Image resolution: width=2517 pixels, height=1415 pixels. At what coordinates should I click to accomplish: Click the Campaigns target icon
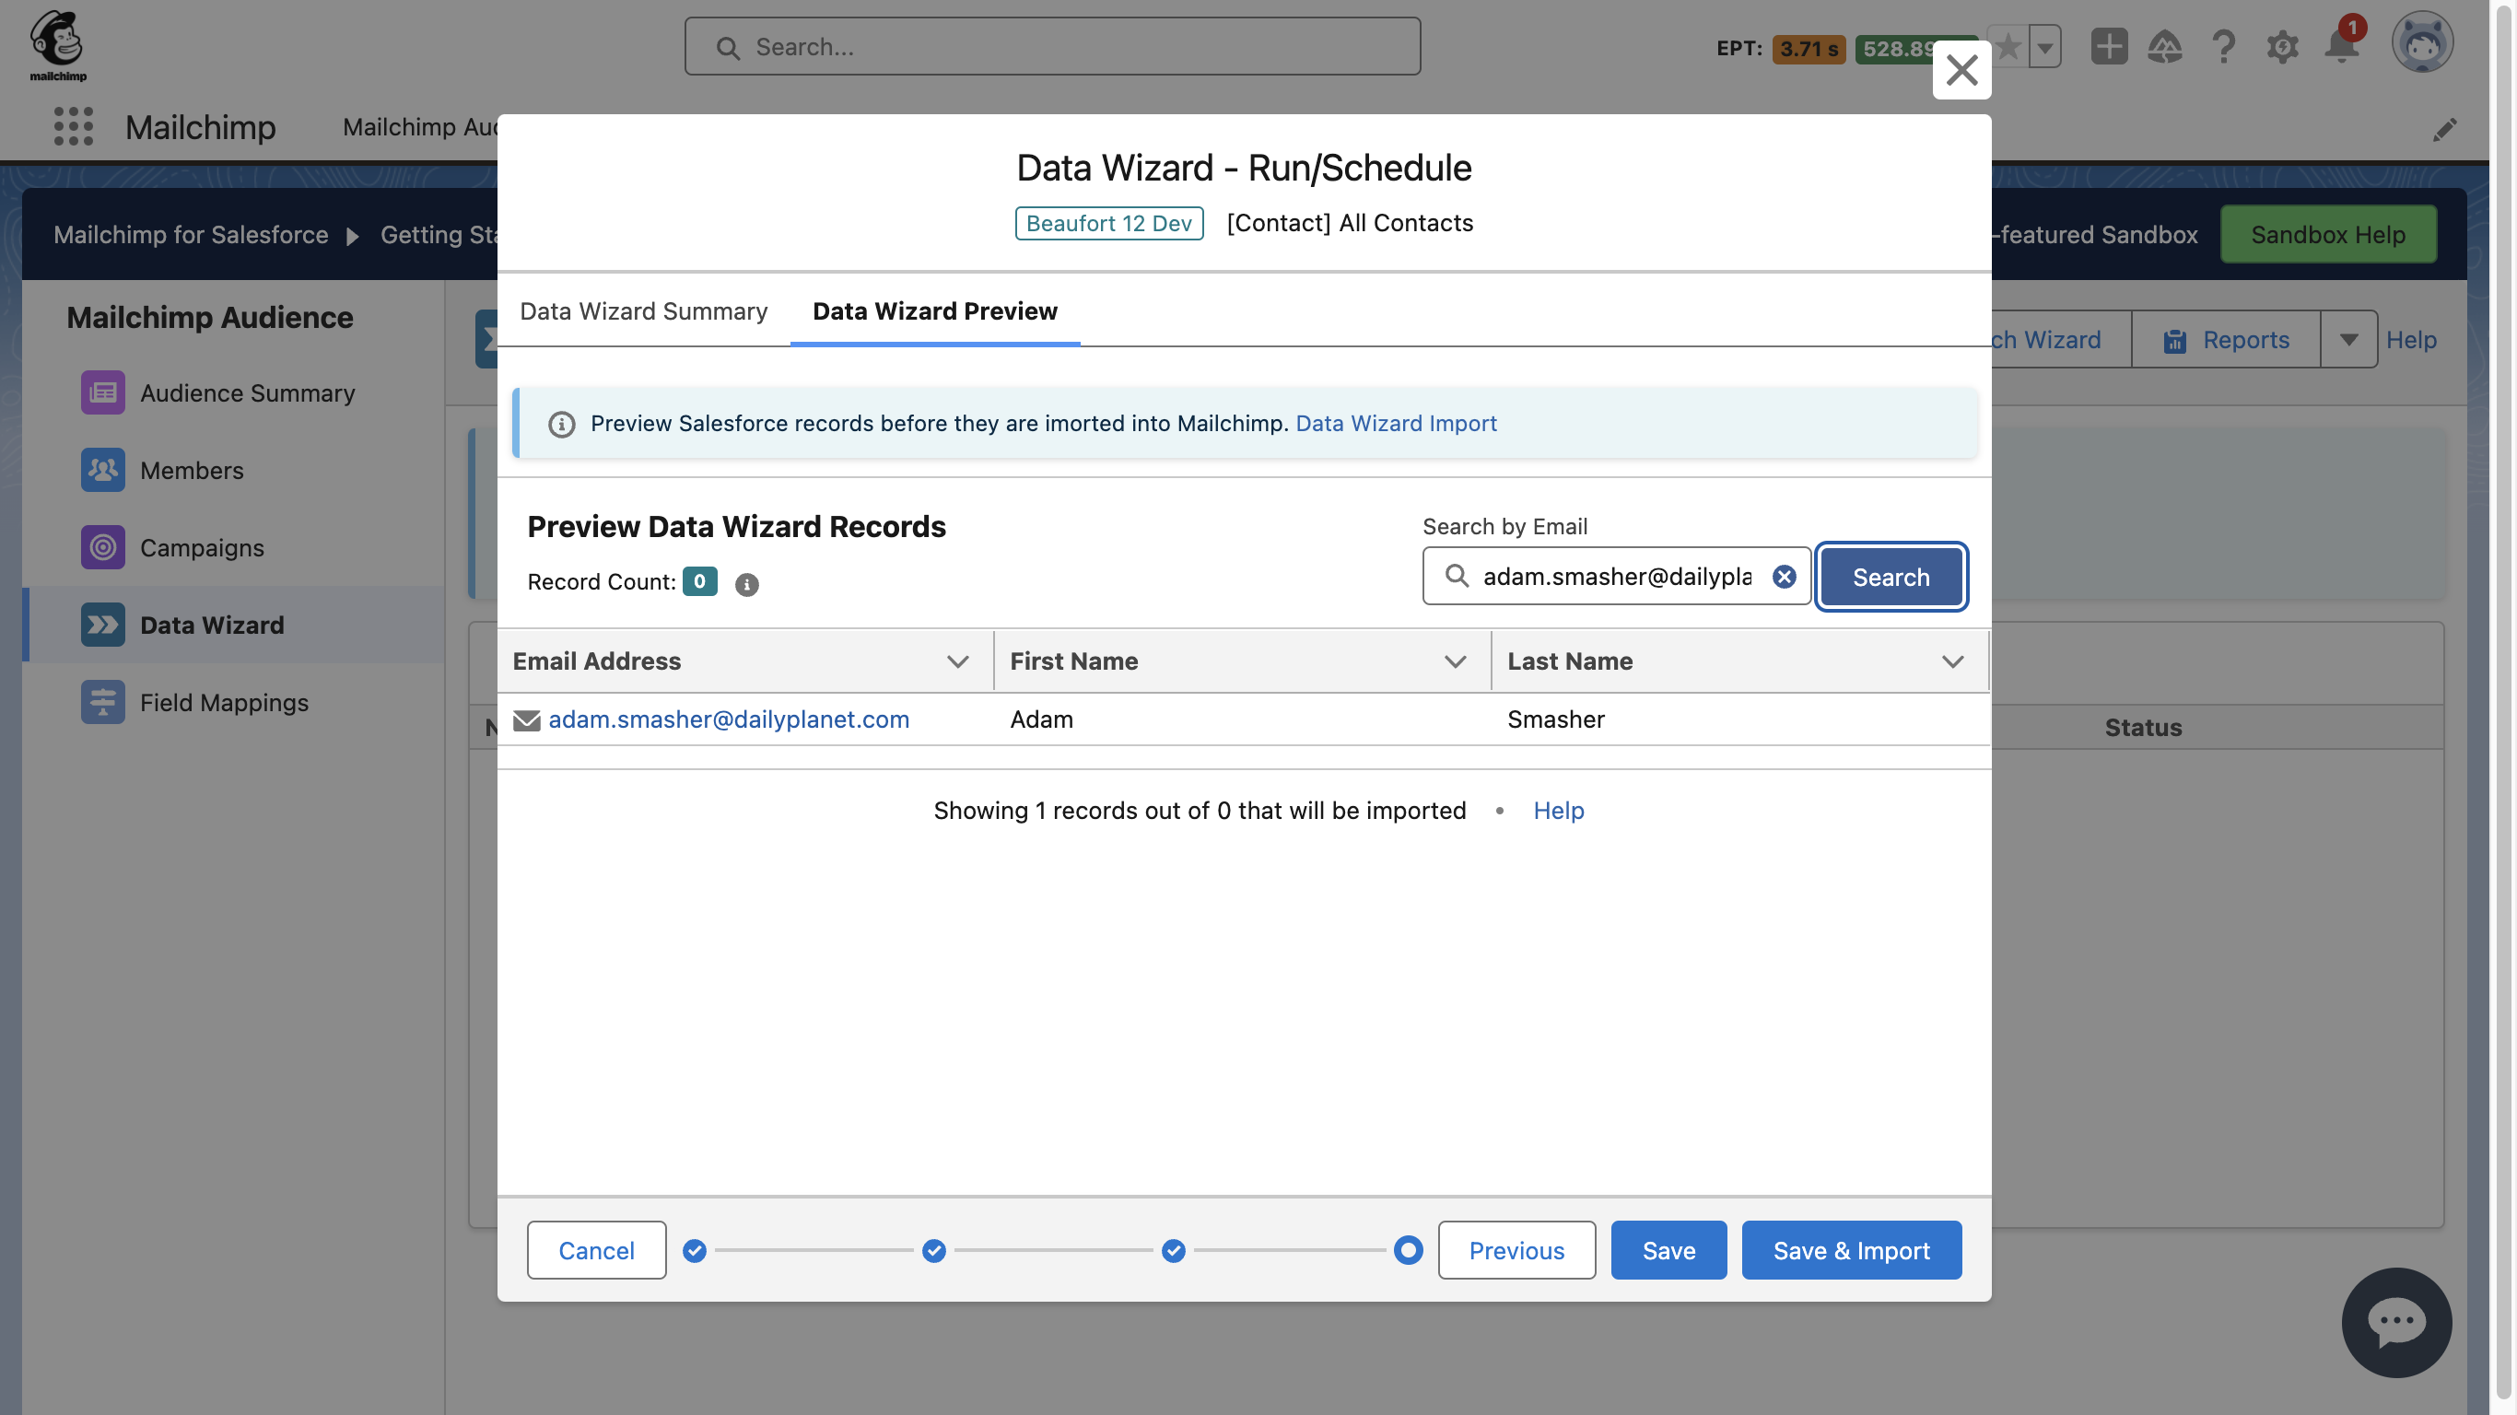pyautogui.click(x=102, y=546)
